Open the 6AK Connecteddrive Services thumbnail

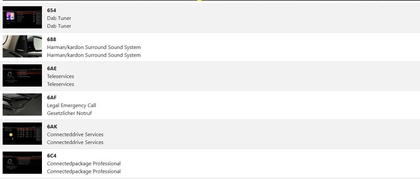point(22,134)
